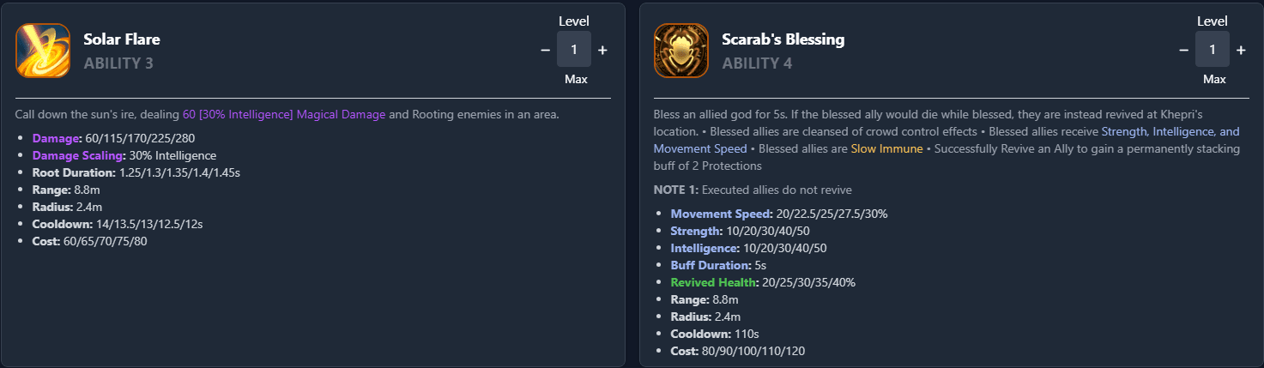Click the NOTE 1 executed allies text
The image size is (1264, 368).
753,190
